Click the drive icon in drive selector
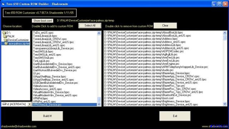229x129 pixels. click(5, 104)
